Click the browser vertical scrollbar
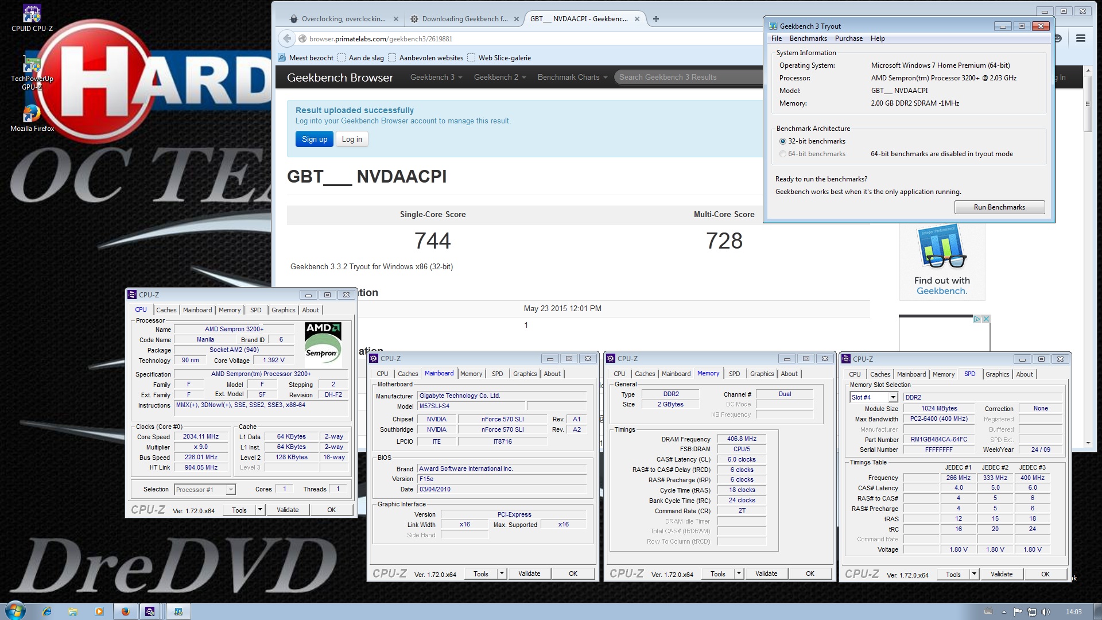Screen dimensions: 1102x620 click(1087, 104)
